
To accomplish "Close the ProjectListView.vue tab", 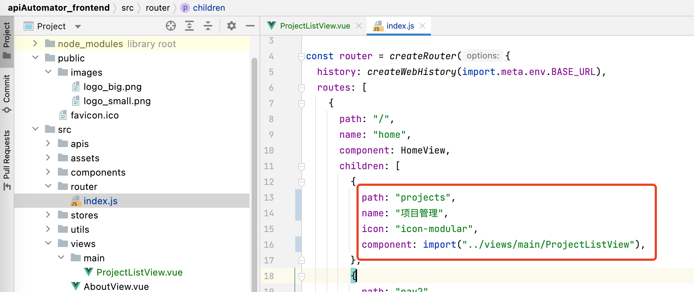I will click(359, 26).
